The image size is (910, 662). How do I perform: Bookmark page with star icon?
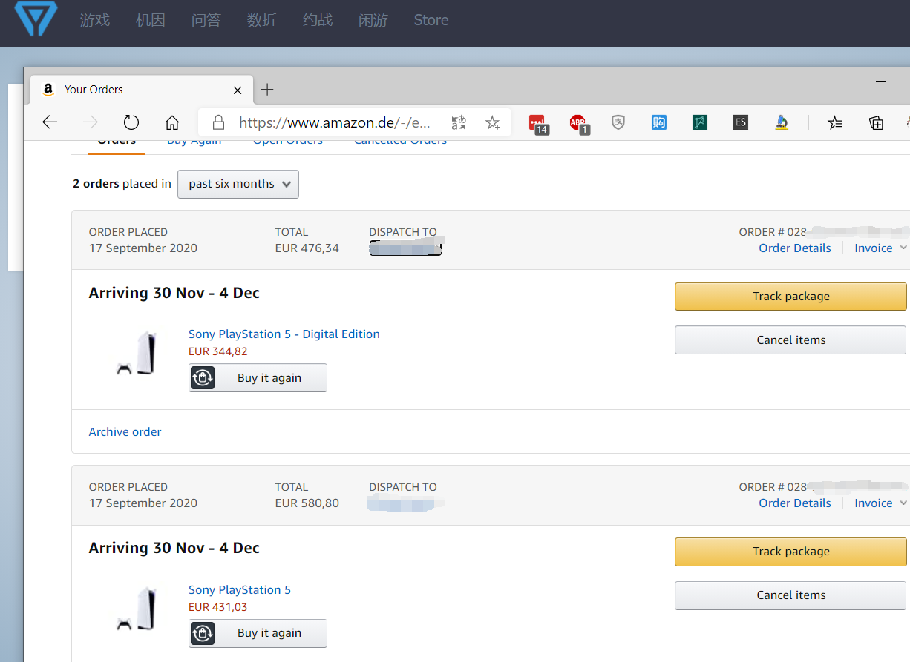[493, 122]
